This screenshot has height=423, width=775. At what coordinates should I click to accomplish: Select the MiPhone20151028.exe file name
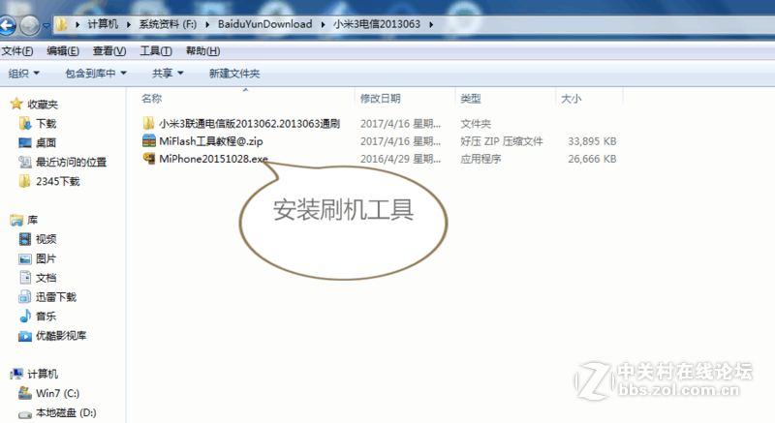(x=213, y=159)
